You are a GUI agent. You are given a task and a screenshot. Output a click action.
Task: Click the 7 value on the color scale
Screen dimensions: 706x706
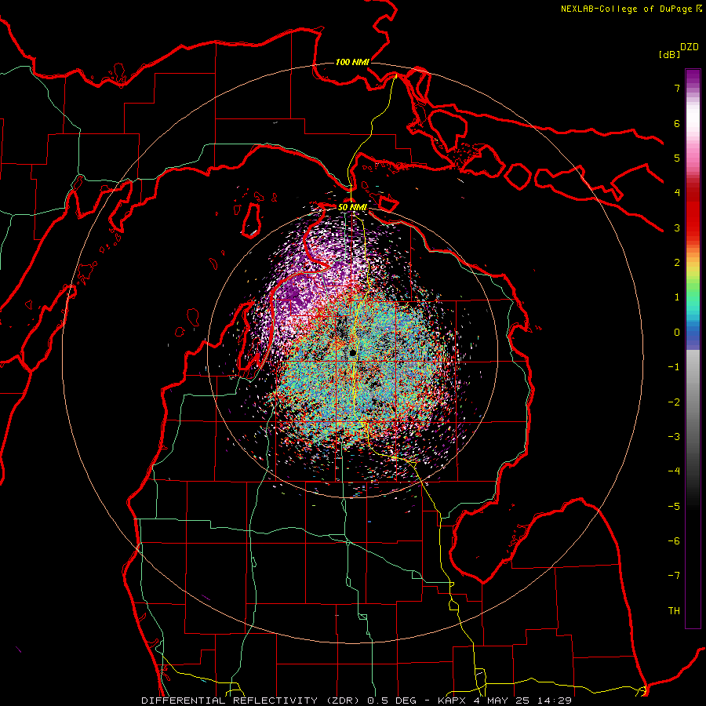677,88
